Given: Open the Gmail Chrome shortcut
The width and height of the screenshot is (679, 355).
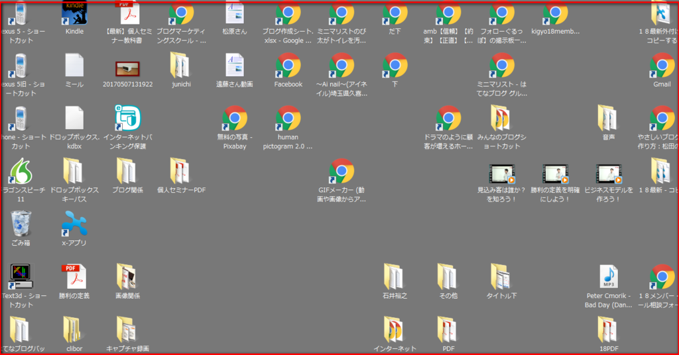Looking at the screenshot, I should (662, 66).
